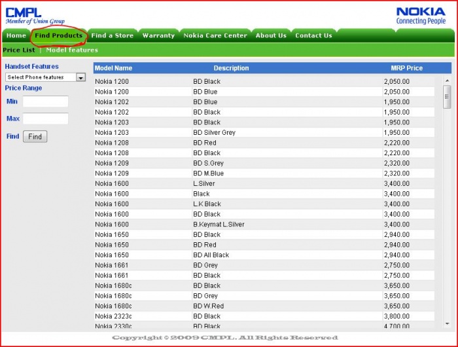Click the Price Range label

[x=24, y=88]
